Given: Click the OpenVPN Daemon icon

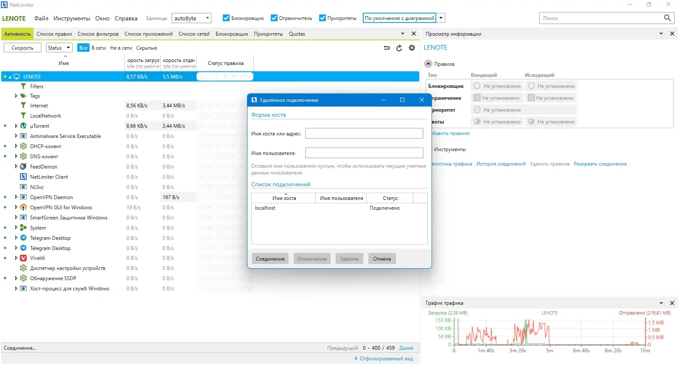Looking at the screenshot, I should 23,197.
